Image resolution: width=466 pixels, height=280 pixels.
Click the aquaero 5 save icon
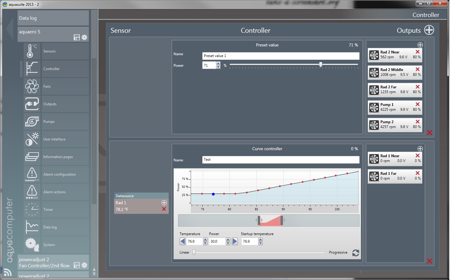77,37
